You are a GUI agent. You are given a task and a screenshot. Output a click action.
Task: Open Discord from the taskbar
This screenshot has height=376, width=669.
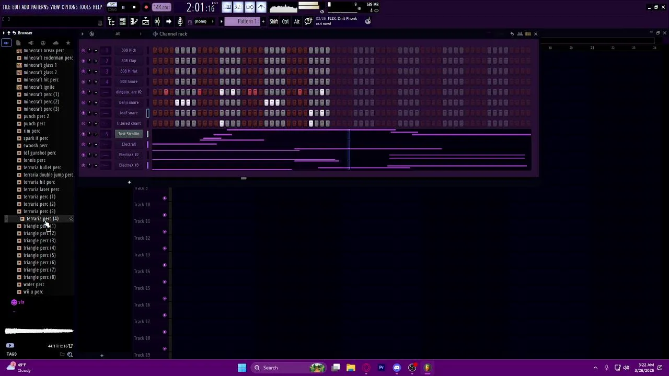click(x=397, y=368)
